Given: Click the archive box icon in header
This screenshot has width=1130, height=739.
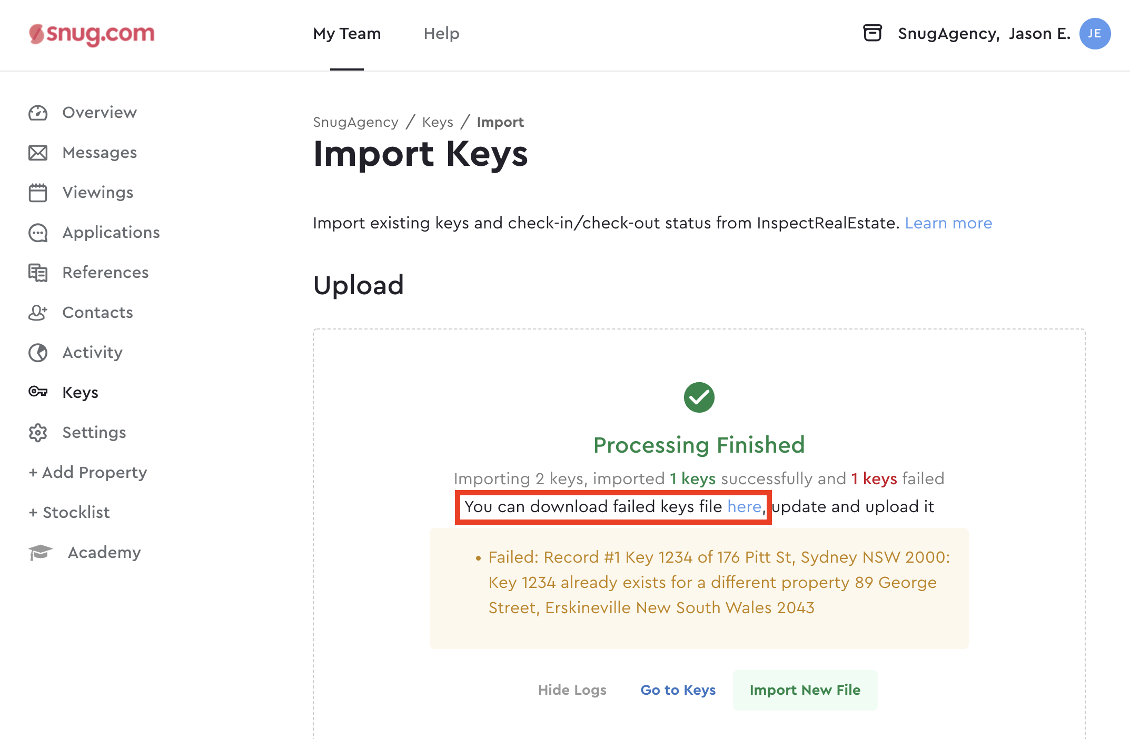Looking at the screenshot, I should tap(873, 33).
